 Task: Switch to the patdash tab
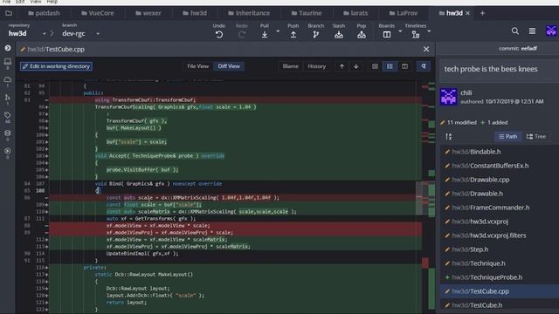tap(44, 13)
